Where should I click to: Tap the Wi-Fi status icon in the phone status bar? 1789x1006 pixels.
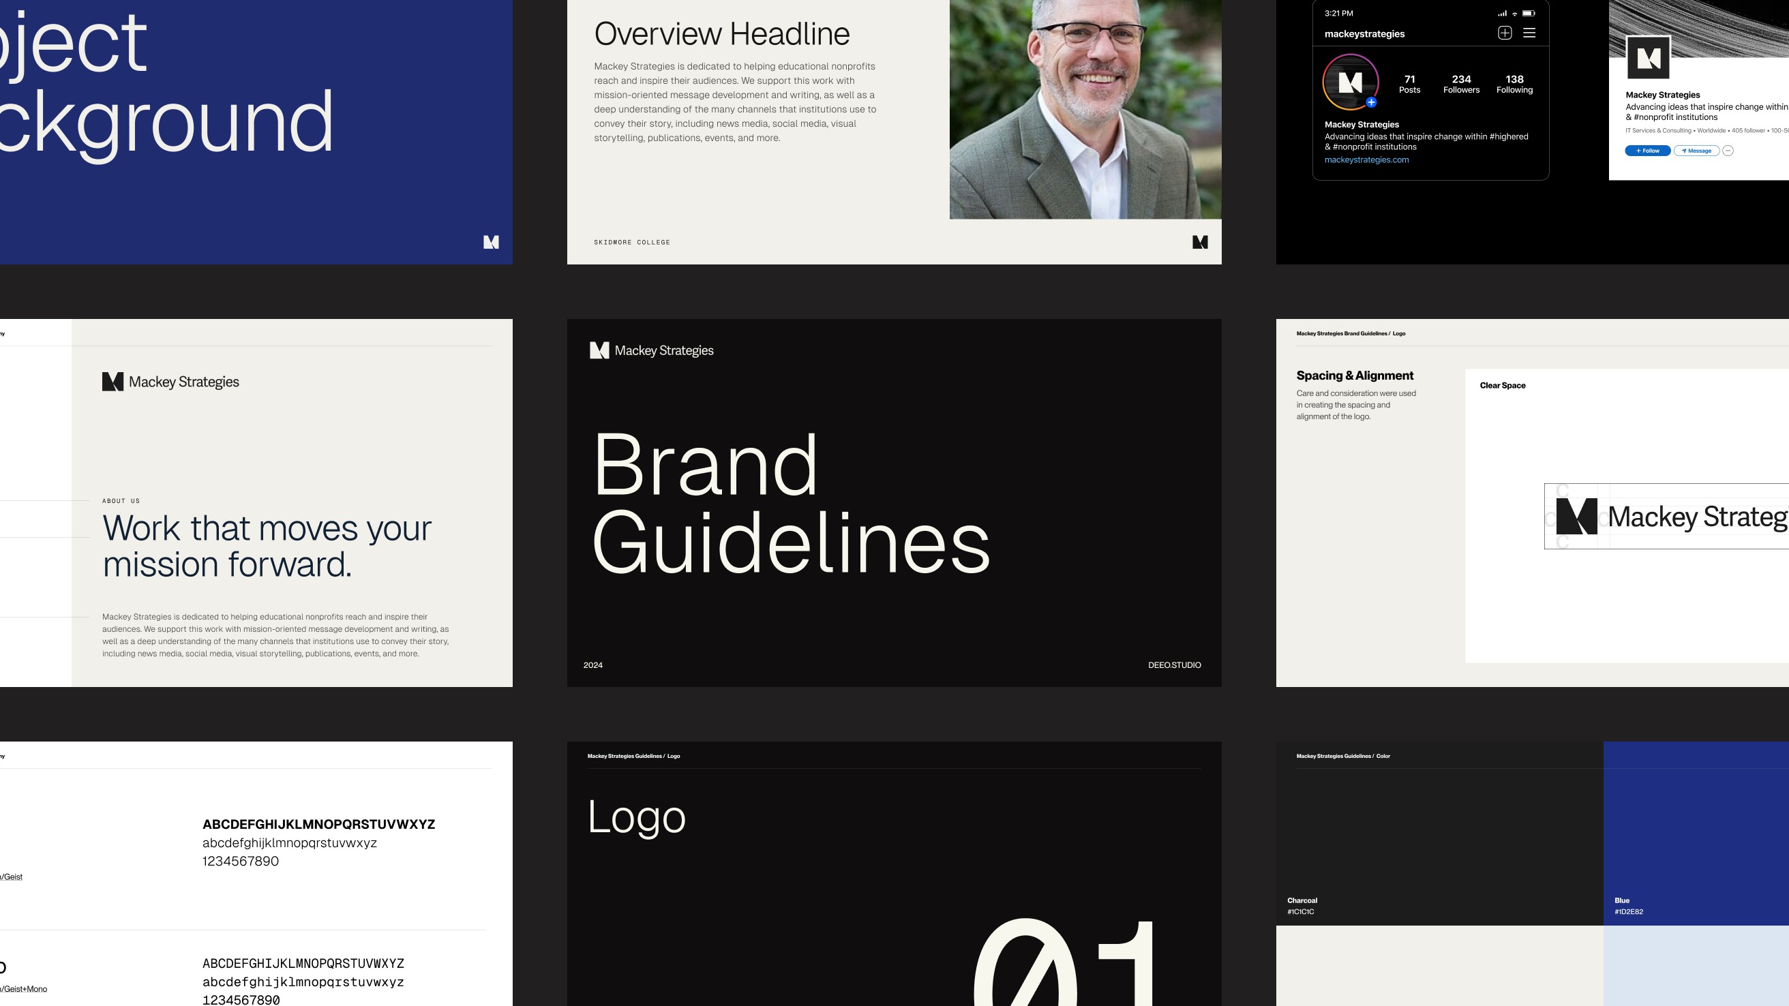tap(1515, 13)
